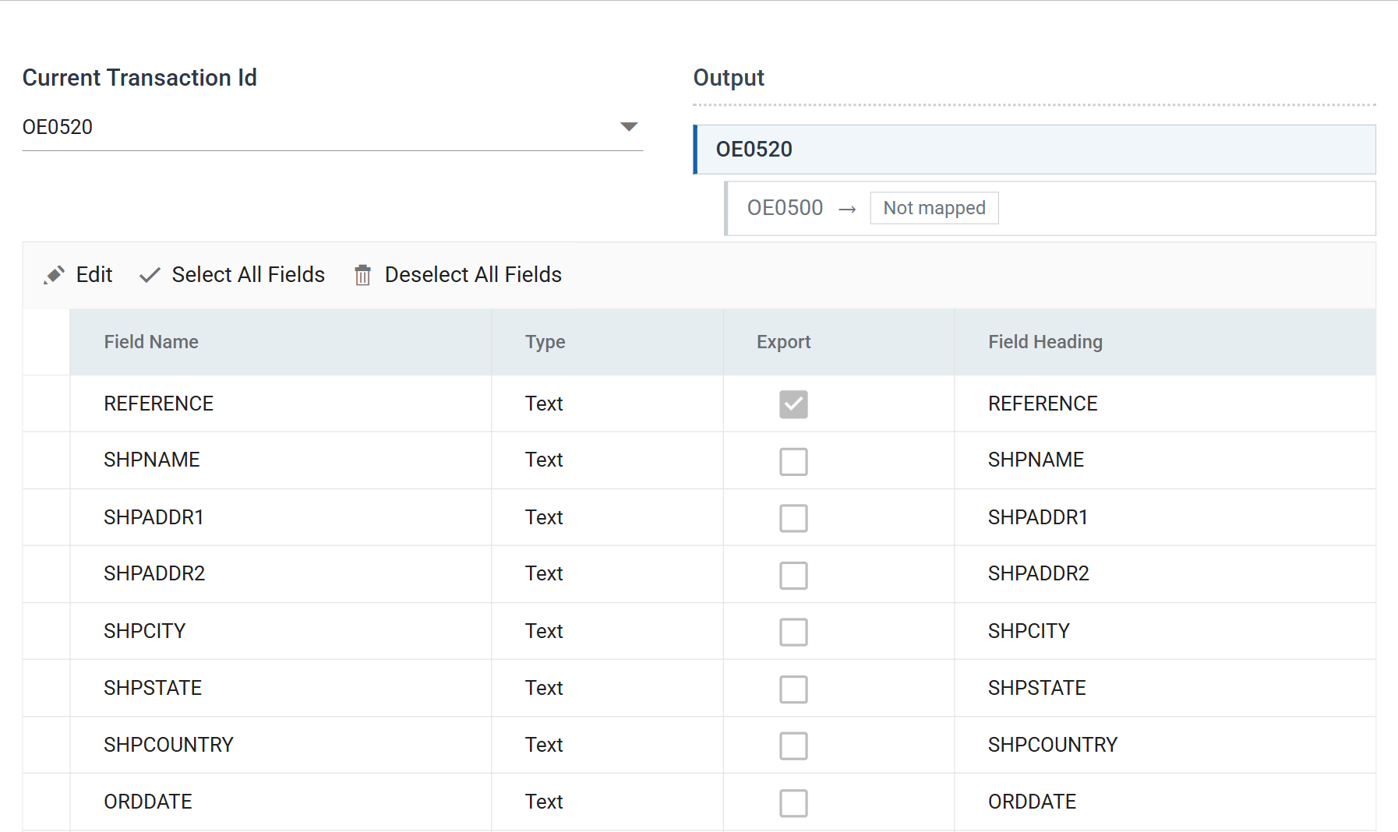
Task: Click the Select All Fields checkmark icon
Action: [150, 275]
